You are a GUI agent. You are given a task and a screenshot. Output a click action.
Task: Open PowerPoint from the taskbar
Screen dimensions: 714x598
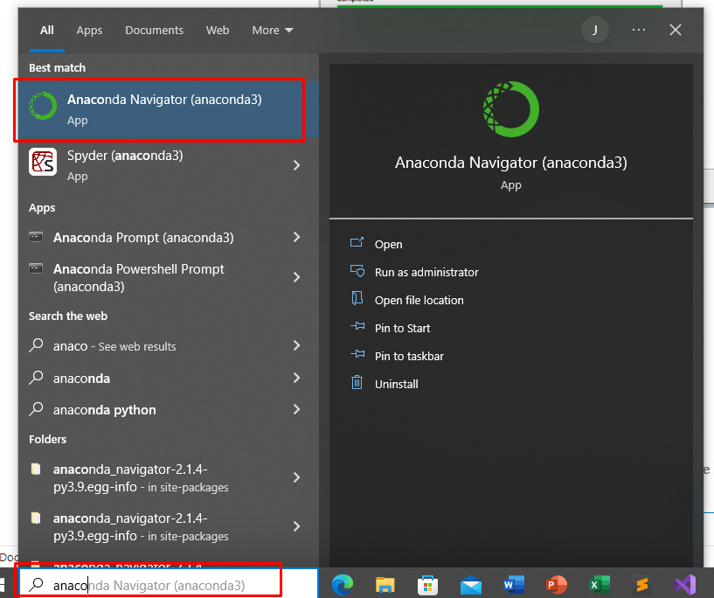[556, 584]
